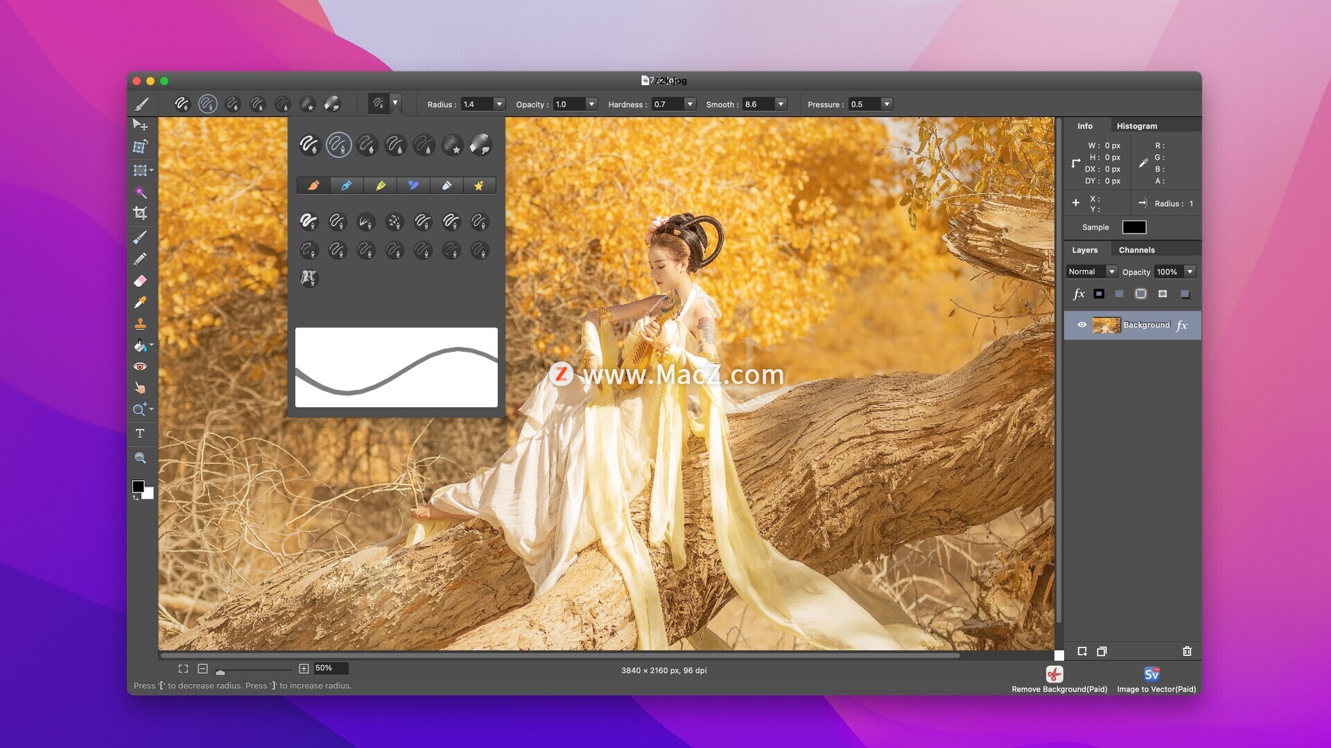Choose the Smudge finger tool

coord(140,388)
